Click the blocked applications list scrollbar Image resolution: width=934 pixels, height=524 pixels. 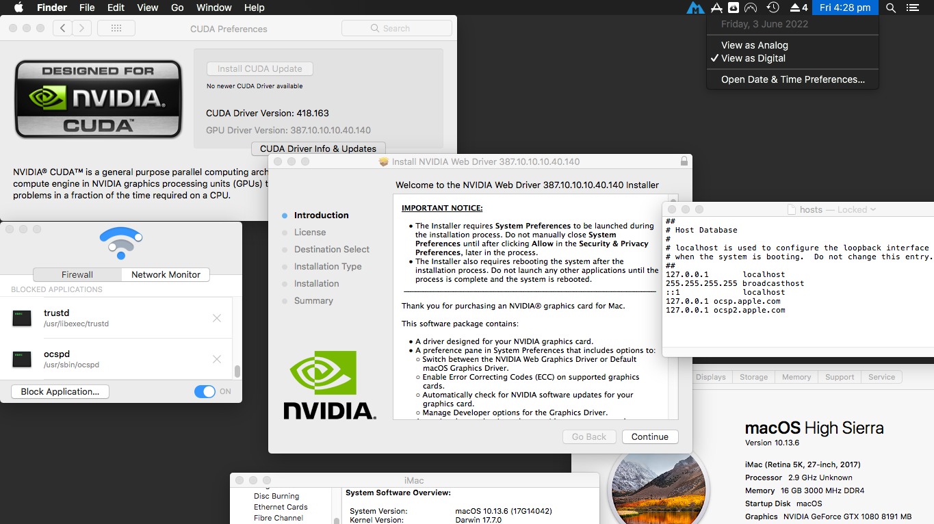[237, 371]
